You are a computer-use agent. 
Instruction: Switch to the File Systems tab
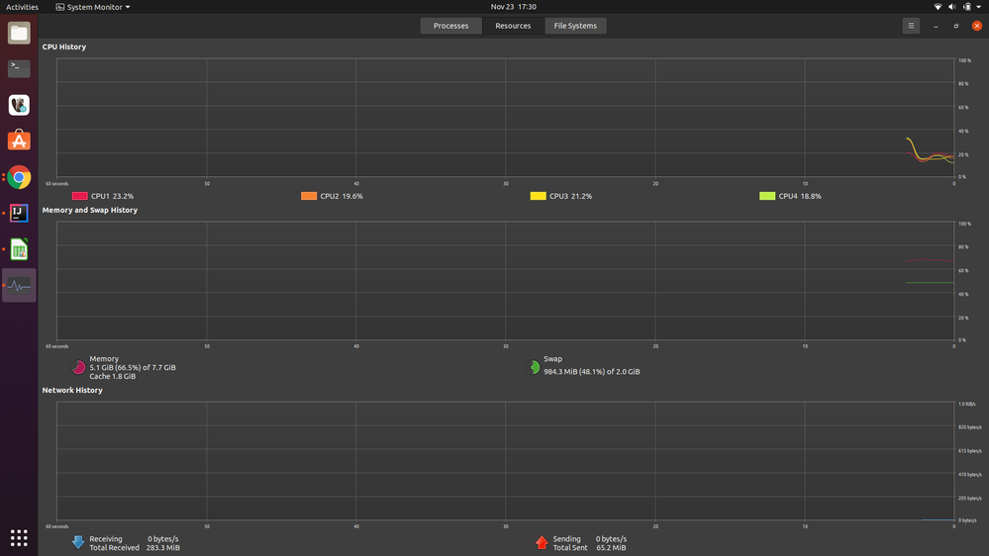point(575,26)
